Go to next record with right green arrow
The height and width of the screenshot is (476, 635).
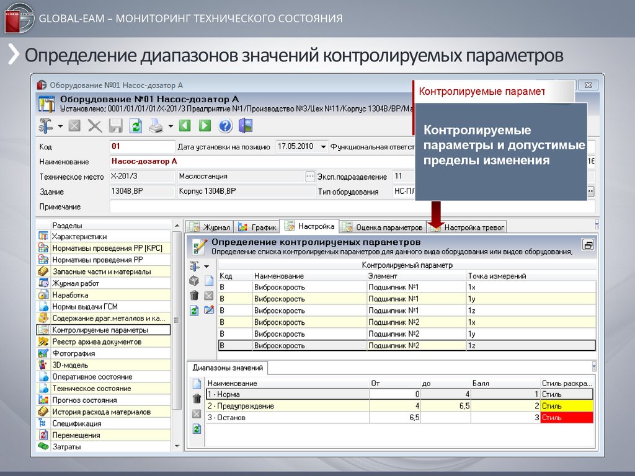pyautogui.click(x=205, y=126)
